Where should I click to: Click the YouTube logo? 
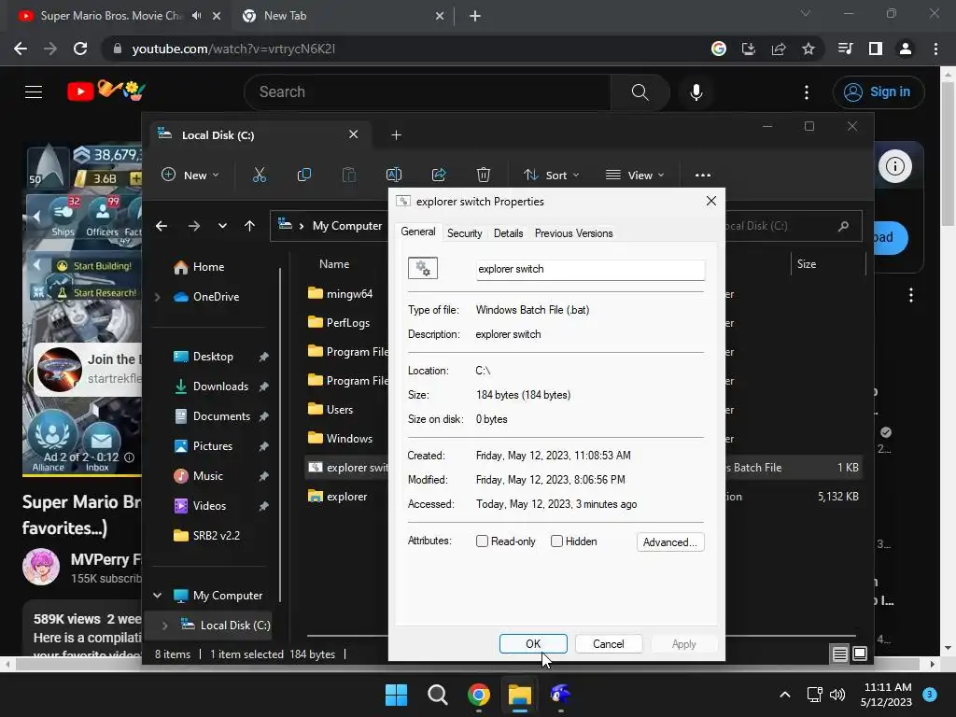[106, 91]
